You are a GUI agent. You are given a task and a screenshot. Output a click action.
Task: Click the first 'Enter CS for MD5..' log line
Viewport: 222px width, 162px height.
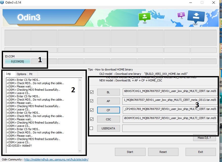pos(23,80)
